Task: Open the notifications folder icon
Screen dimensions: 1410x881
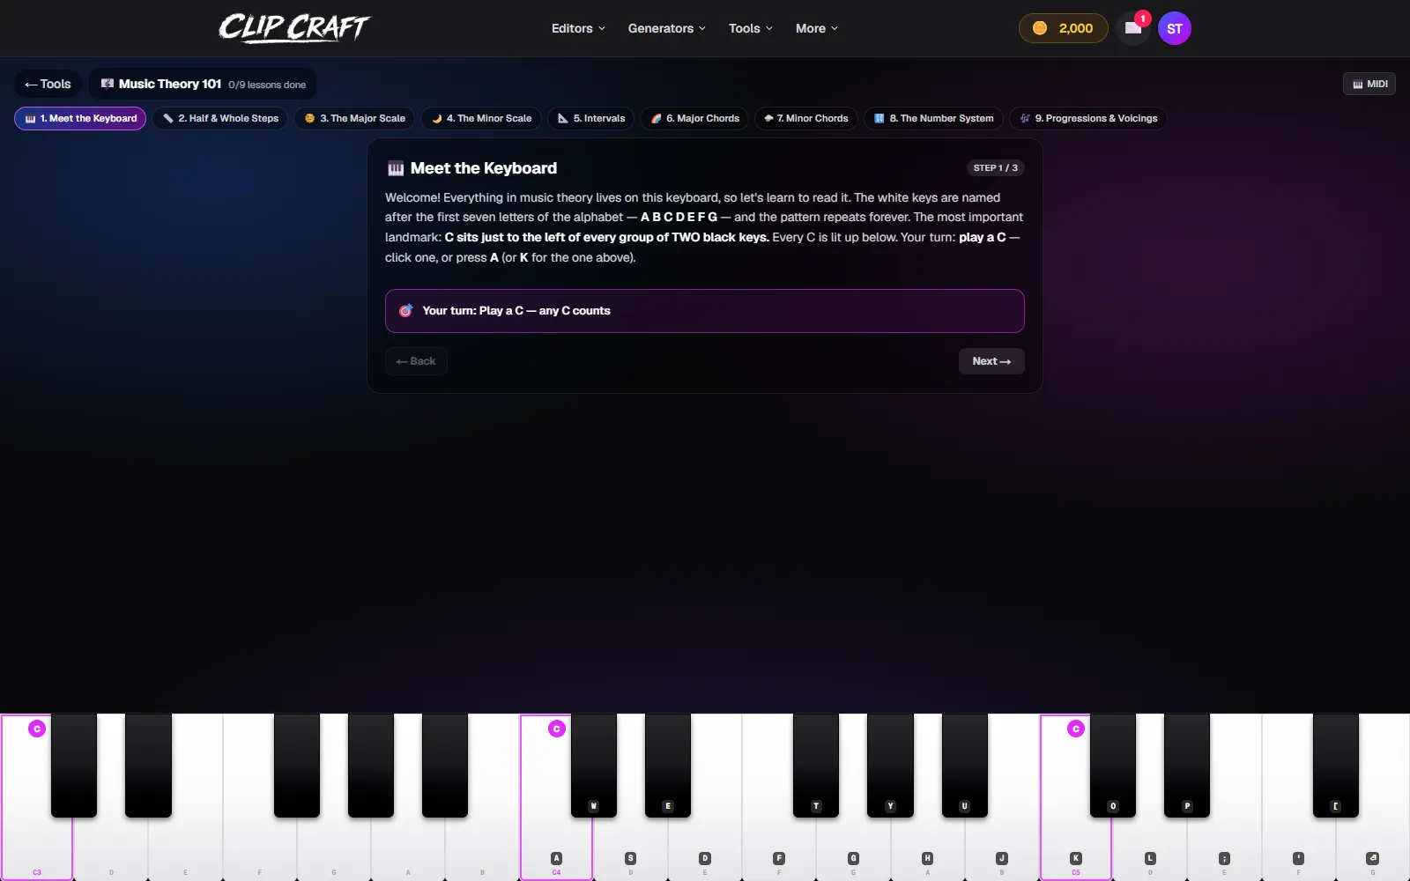Action: (x=1133, y=28)
